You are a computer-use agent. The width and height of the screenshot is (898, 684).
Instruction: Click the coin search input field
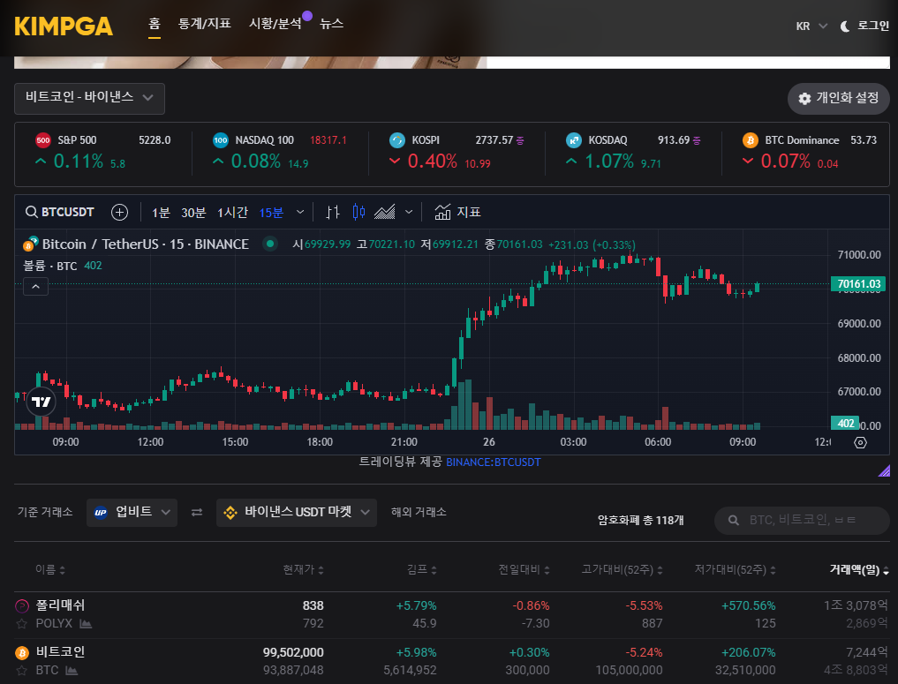(802, 521)
